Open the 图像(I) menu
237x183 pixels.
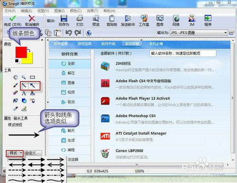[59, 11]
